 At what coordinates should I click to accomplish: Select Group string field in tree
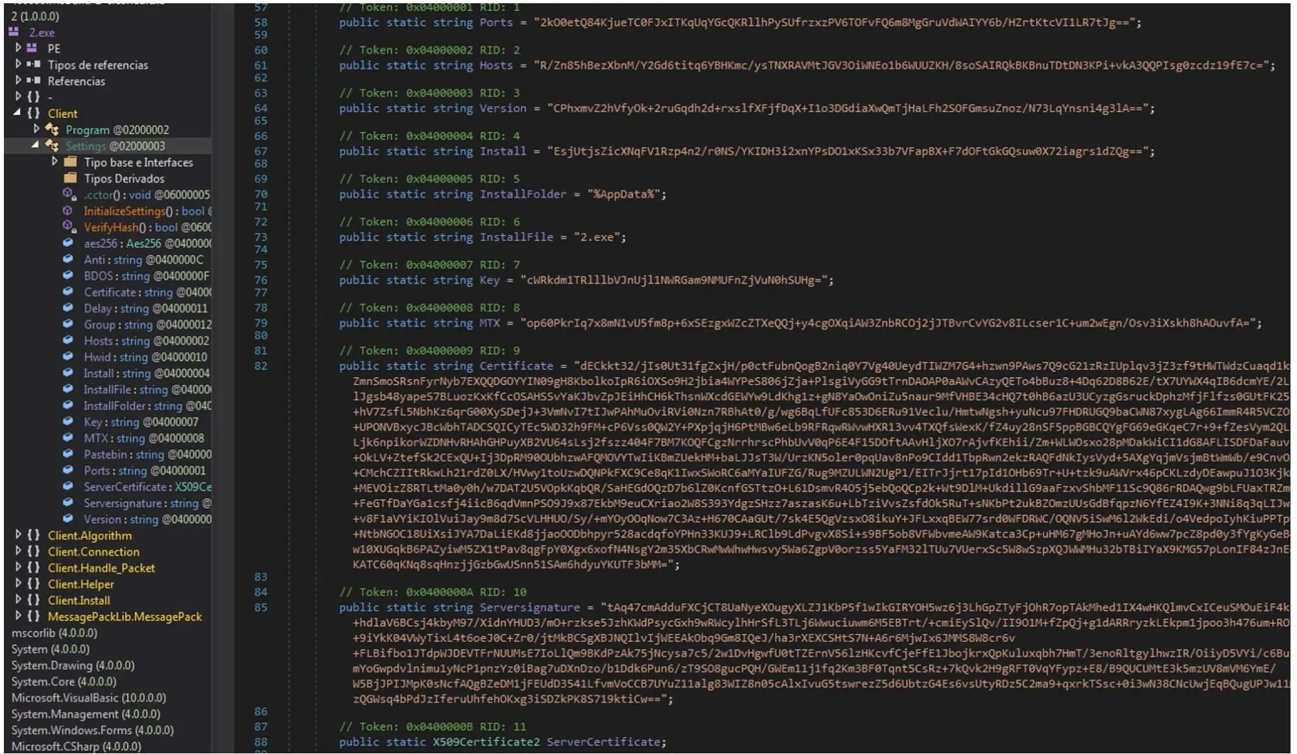147,325
